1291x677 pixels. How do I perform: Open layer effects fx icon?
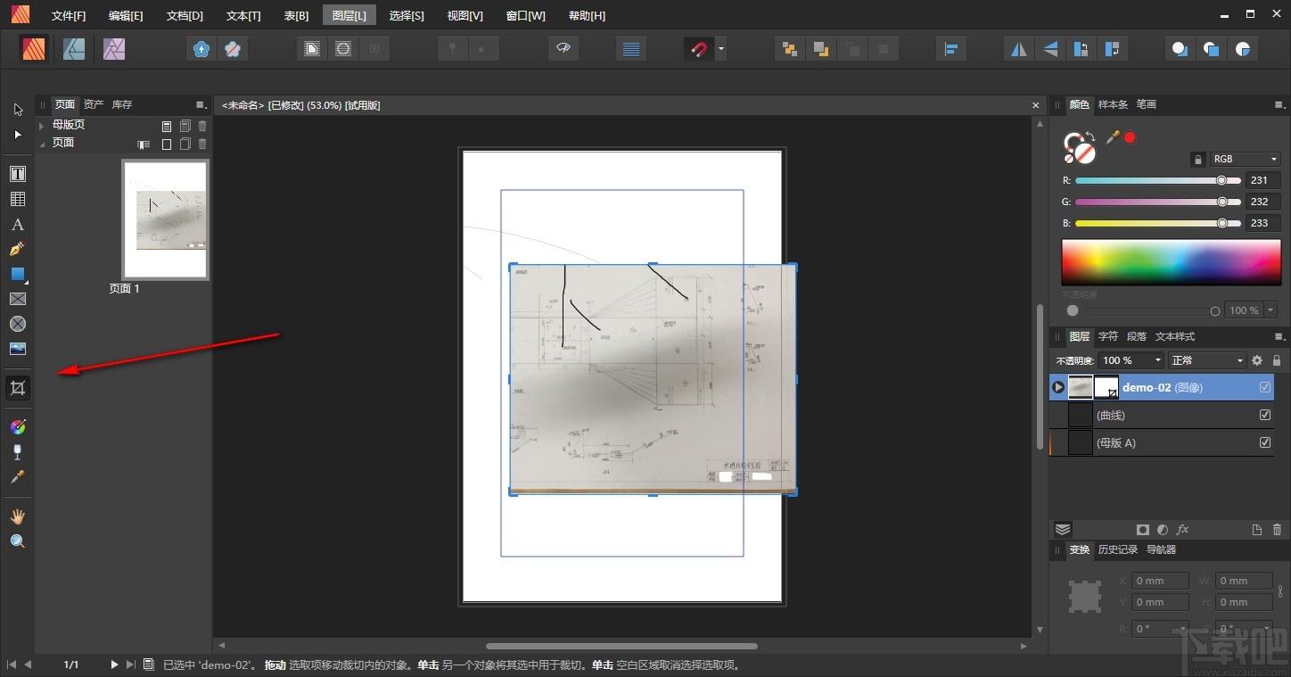click(1183, 529)
